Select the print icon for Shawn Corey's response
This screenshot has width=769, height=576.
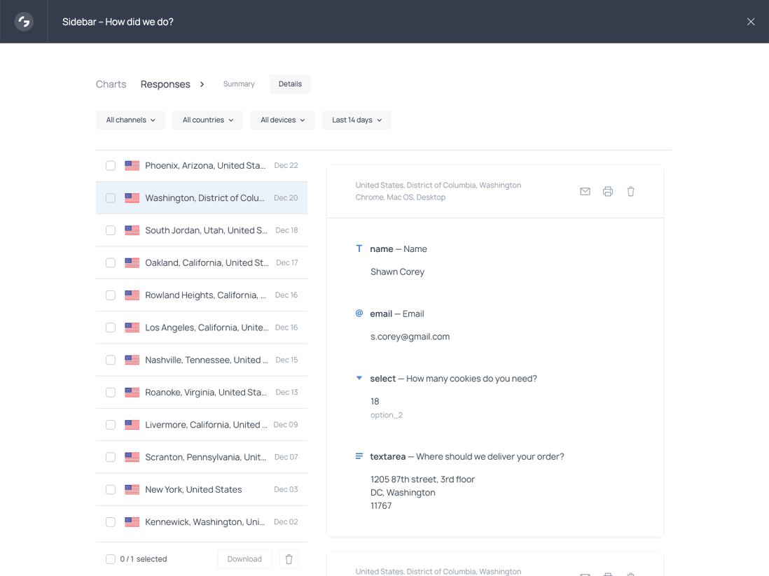[x=607, y=191]
